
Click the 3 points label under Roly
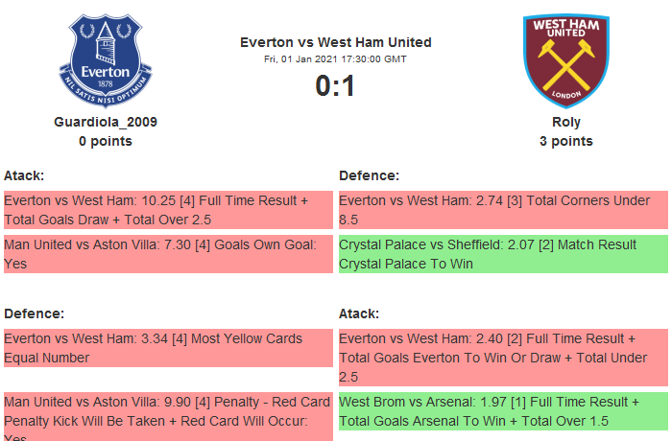point(565,141)
